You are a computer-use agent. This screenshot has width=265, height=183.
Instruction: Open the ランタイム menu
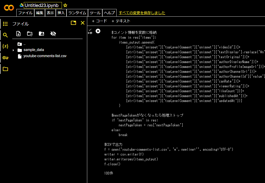(x=77, y=12)
